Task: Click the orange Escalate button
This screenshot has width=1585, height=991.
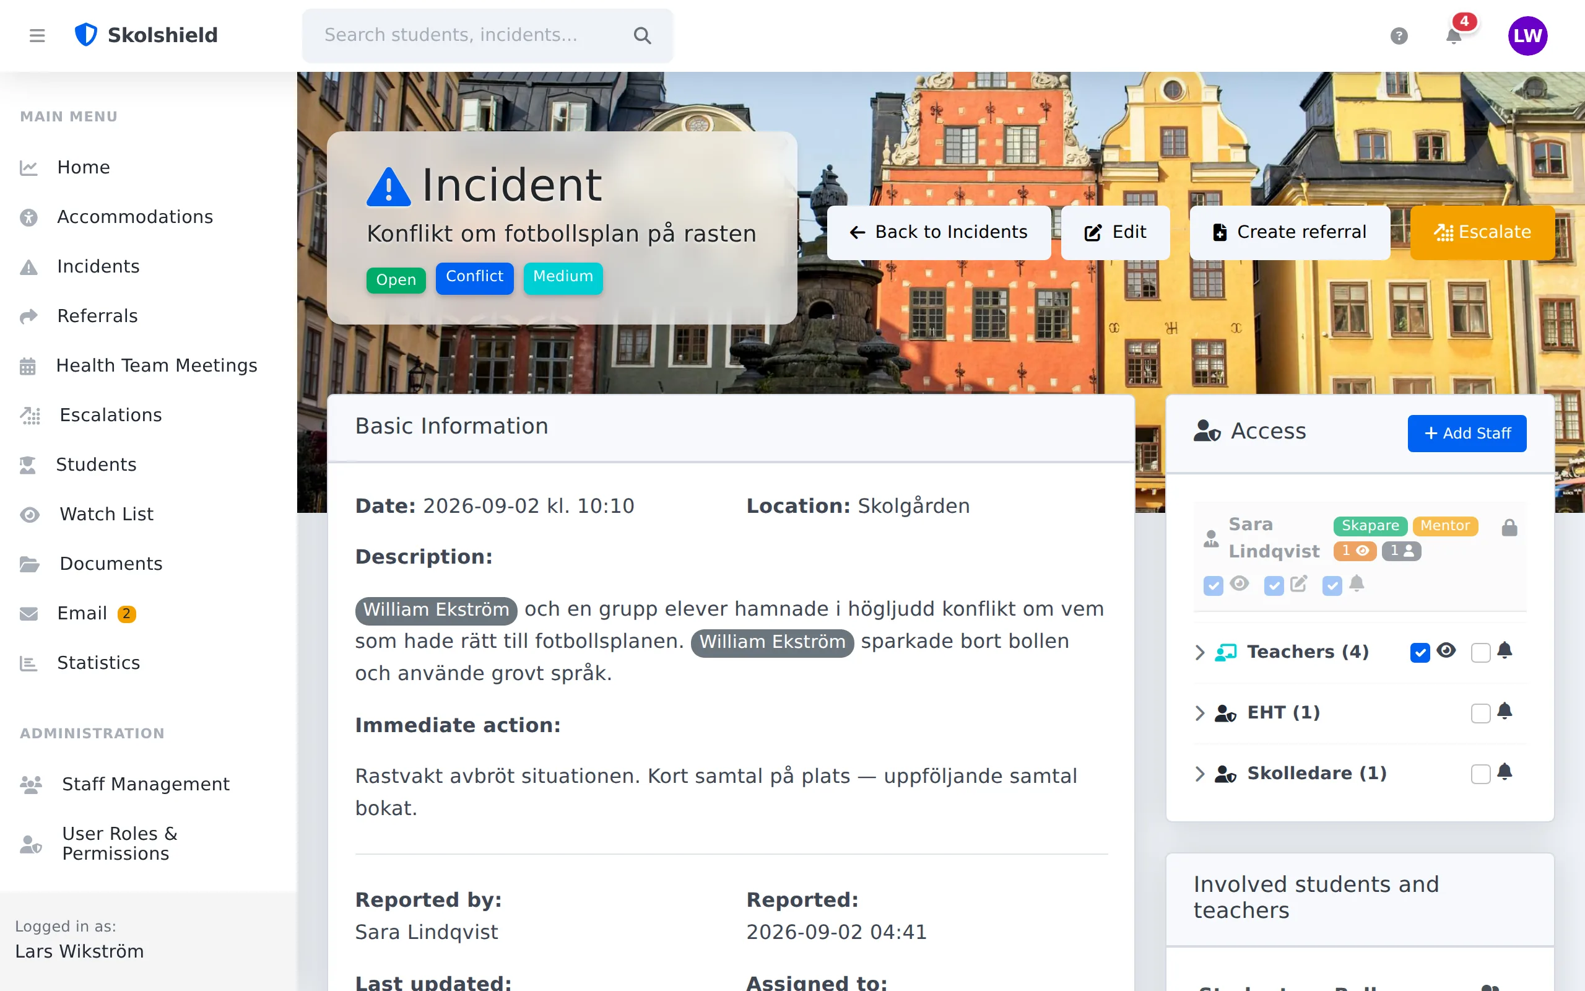Action: (1482, 233)
